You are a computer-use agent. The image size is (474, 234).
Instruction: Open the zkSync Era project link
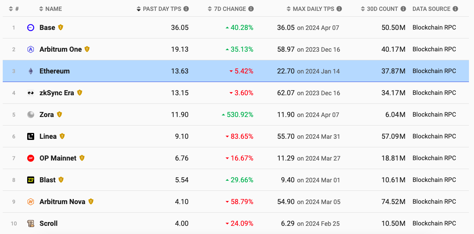pyautogui.click(x=57, y=93)
